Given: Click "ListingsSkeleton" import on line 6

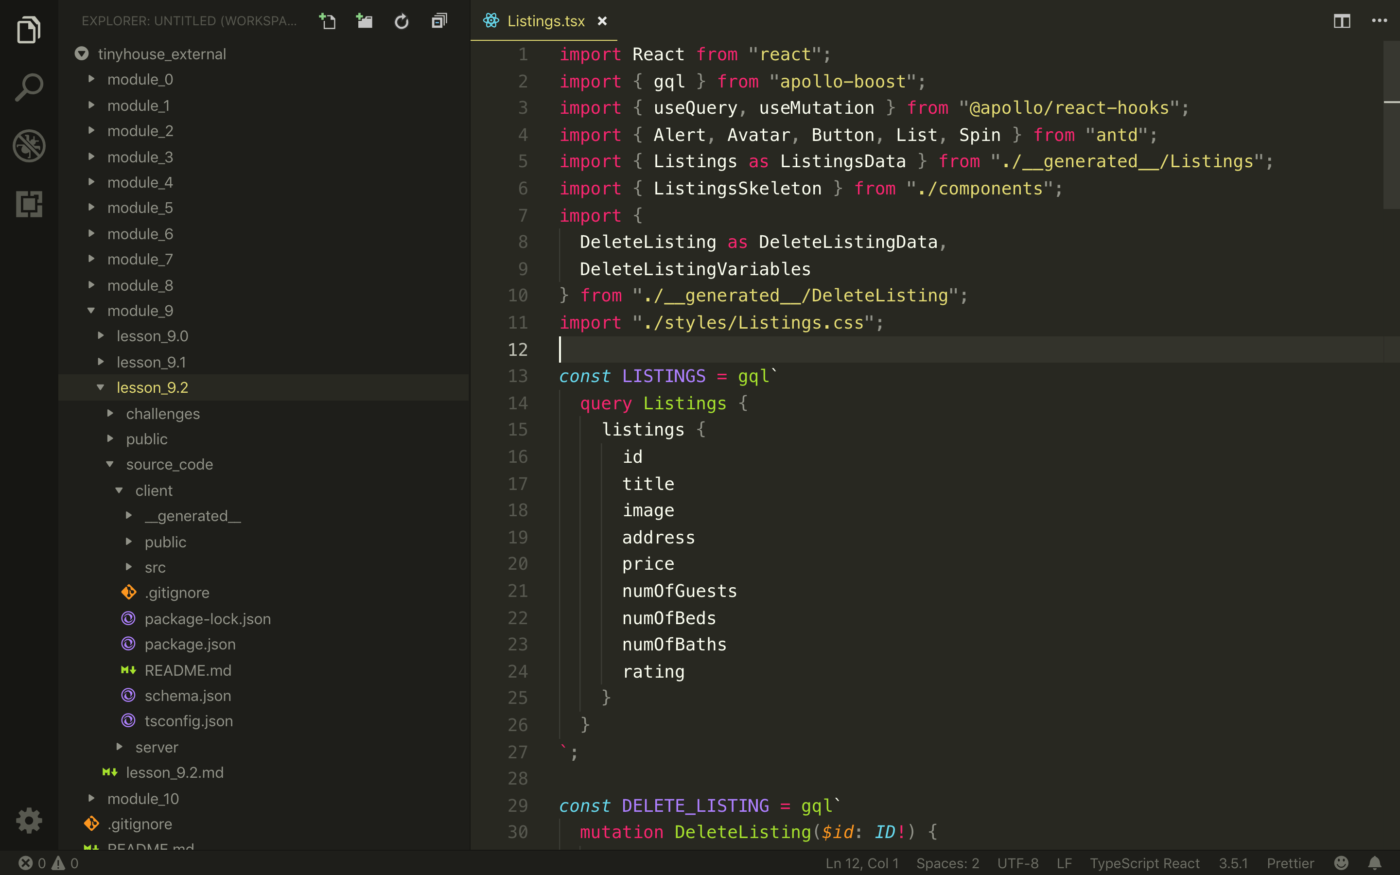Looking at the screenshot, I should (x=737, y=188).
